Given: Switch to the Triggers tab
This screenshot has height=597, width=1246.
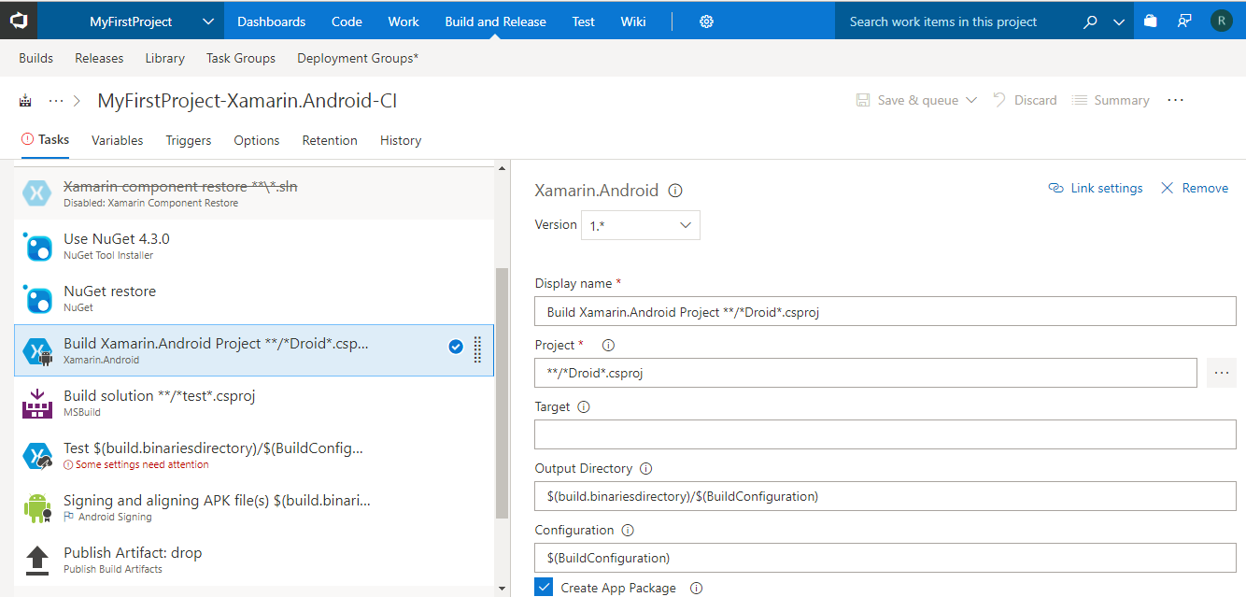Looking at the screenshot, I should [x=189, y=140].
